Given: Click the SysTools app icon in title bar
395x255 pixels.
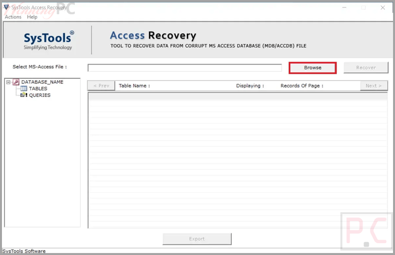Looking at the screenshot, I should pos(6,7).
